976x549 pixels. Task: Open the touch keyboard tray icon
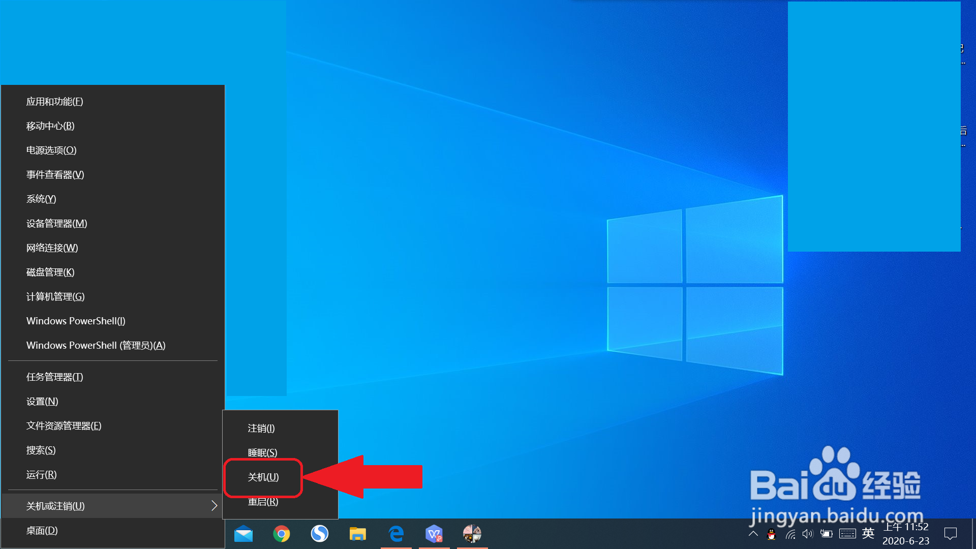(847, 534)
